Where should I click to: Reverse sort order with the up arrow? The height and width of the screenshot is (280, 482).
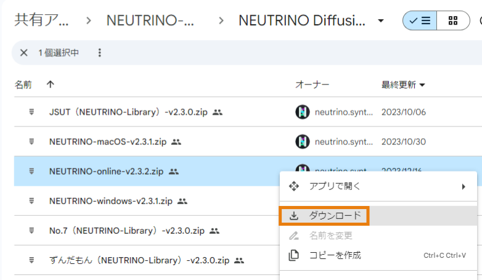pos(51,84)
